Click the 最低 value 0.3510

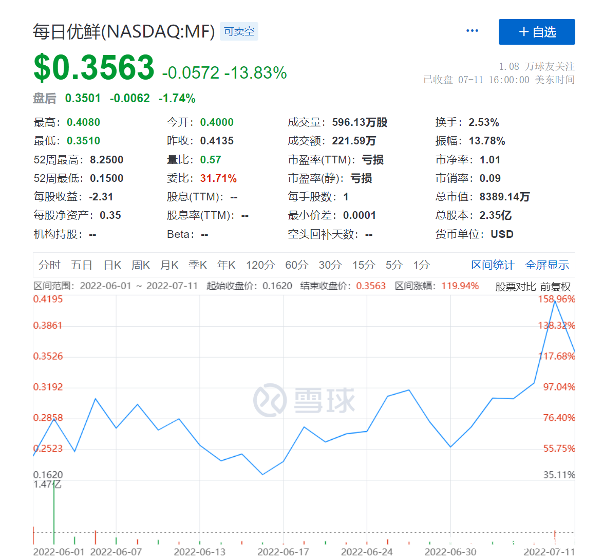coord(83,141)
